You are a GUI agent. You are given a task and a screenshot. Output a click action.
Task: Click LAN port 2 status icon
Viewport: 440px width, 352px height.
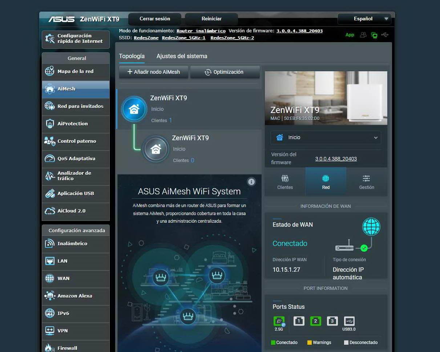click(315, 321)
